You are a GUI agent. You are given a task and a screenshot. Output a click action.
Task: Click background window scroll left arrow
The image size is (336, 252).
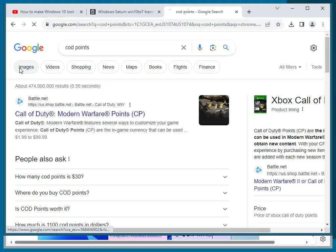click(x=11, y=242)
